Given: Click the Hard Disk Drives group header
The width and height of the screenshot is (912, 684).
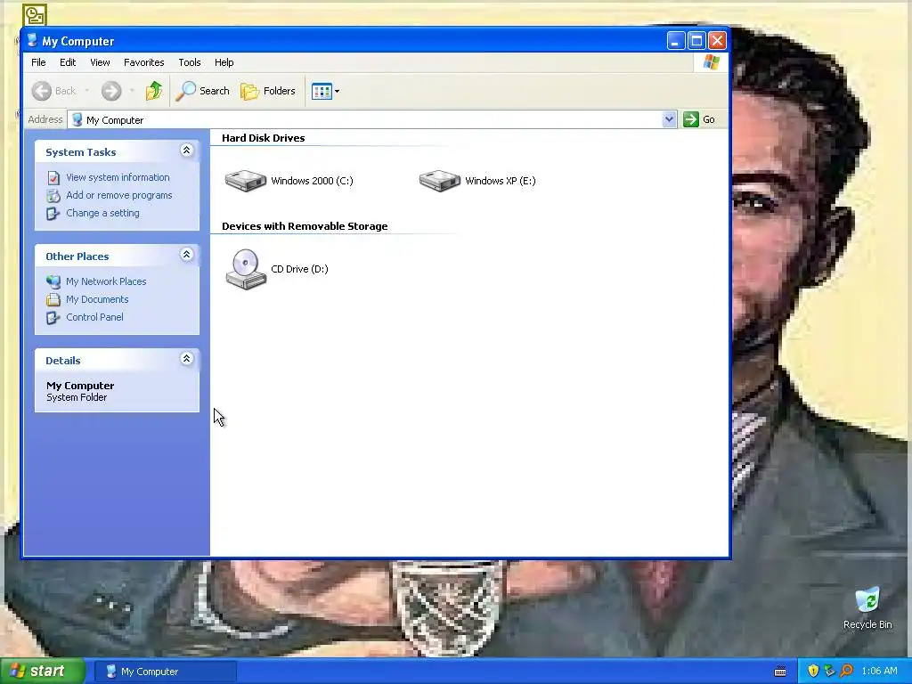Looking at the screenshot, I should 263,138.
